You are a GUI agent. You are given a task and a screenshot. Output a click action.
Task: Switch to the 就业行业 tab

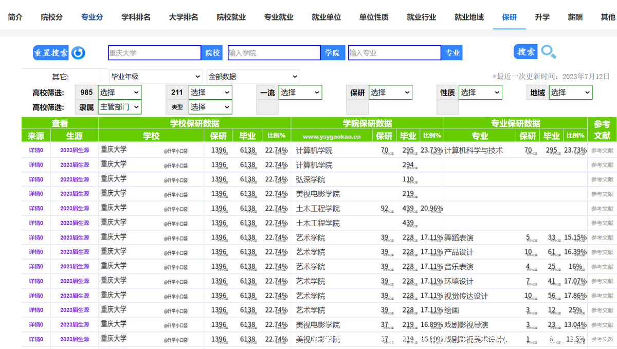(x=422, y=17)
